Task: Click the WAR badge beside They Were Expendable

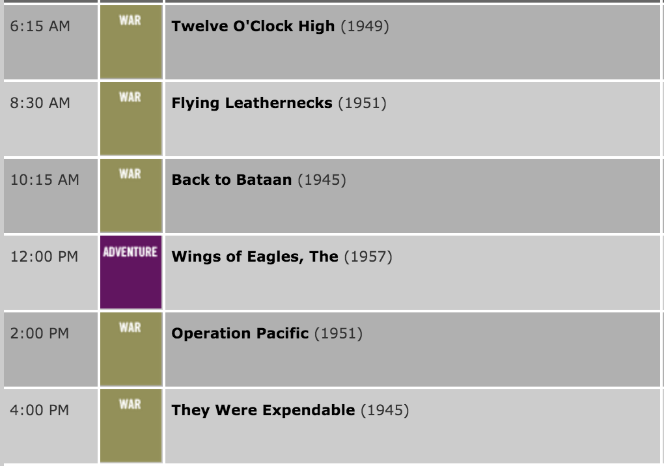Action: coord(130,426)
